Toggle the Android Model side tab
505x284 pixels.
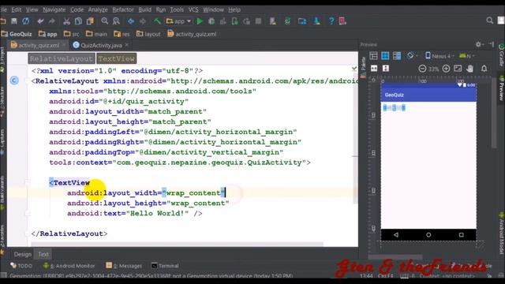(x=502, y=233)
